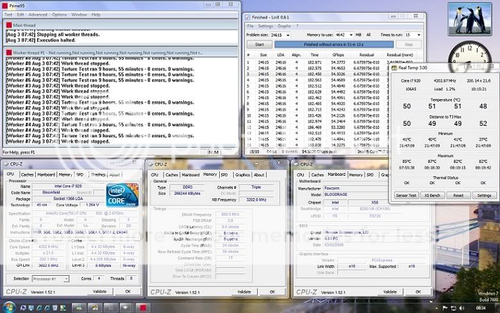Click the Start button in LinX

tap(259, 45)
